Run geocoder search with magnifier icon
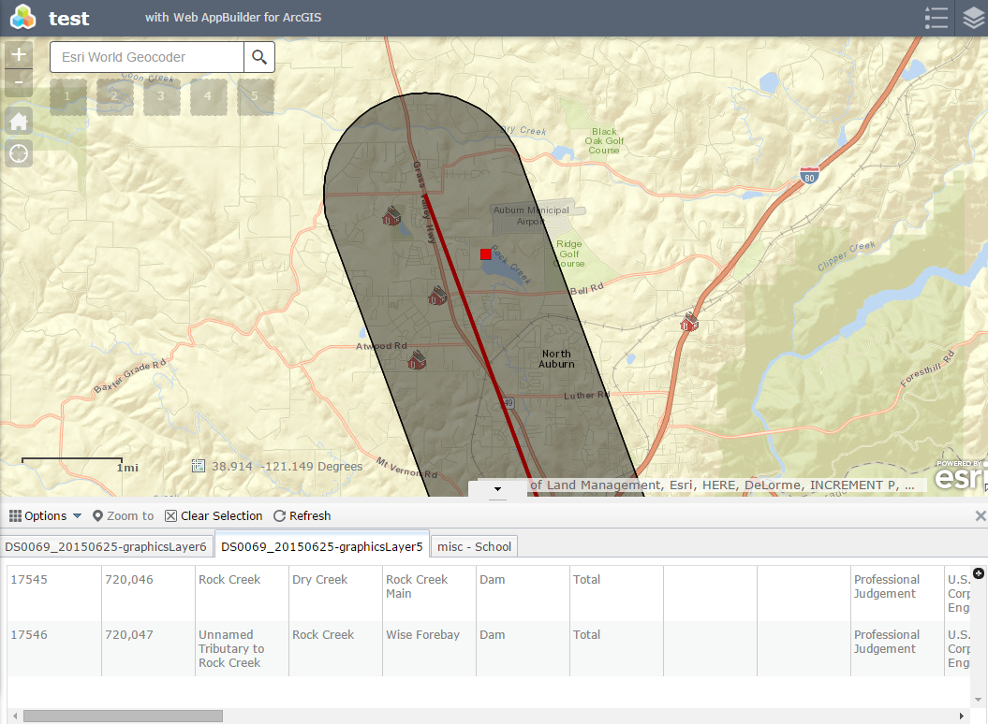Viewport: 988px width, 724px height. [259, 57]
